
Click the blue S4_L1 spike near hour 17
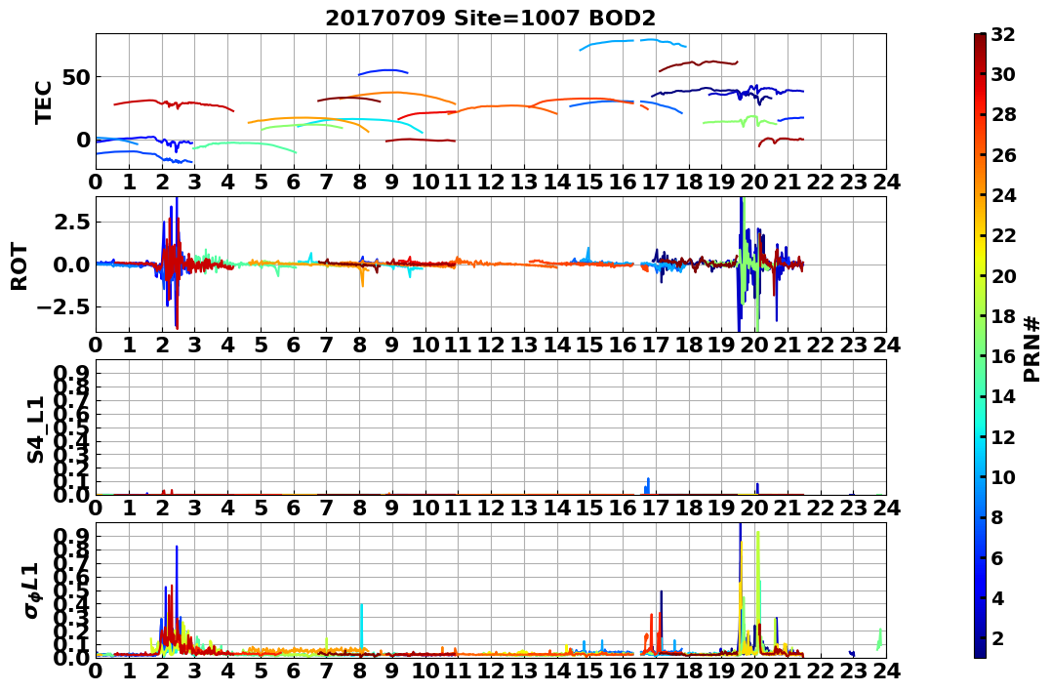pyautogui.click(x=648, y=485)
